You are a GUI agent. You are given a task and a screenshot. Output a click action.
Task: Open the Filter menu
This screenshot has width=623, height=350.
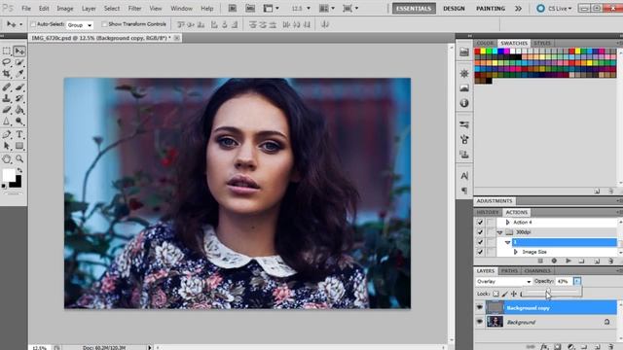tap(134, 9)
